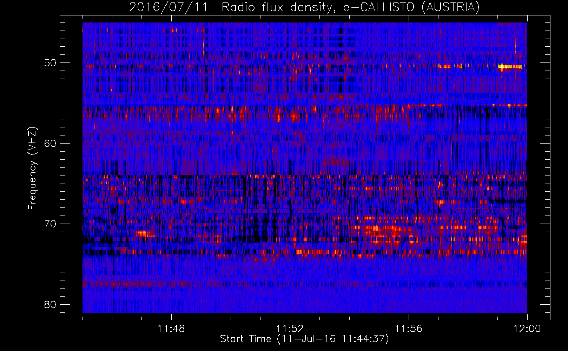Select the date '2016/07/11' in the title

[169, 7]
